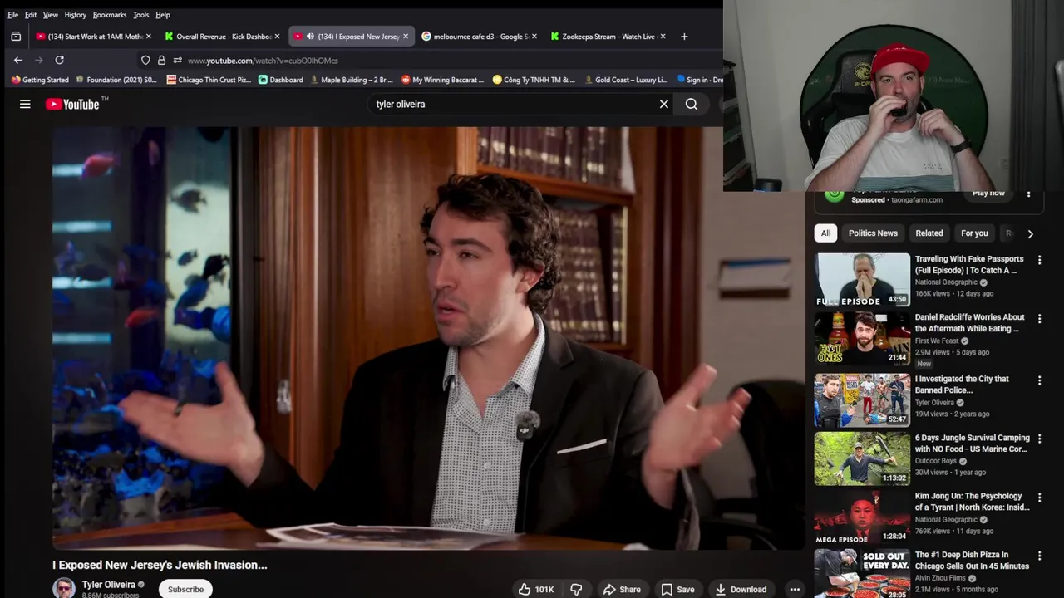
Task: Open the History menu
Action: click(x=75, y=15)
